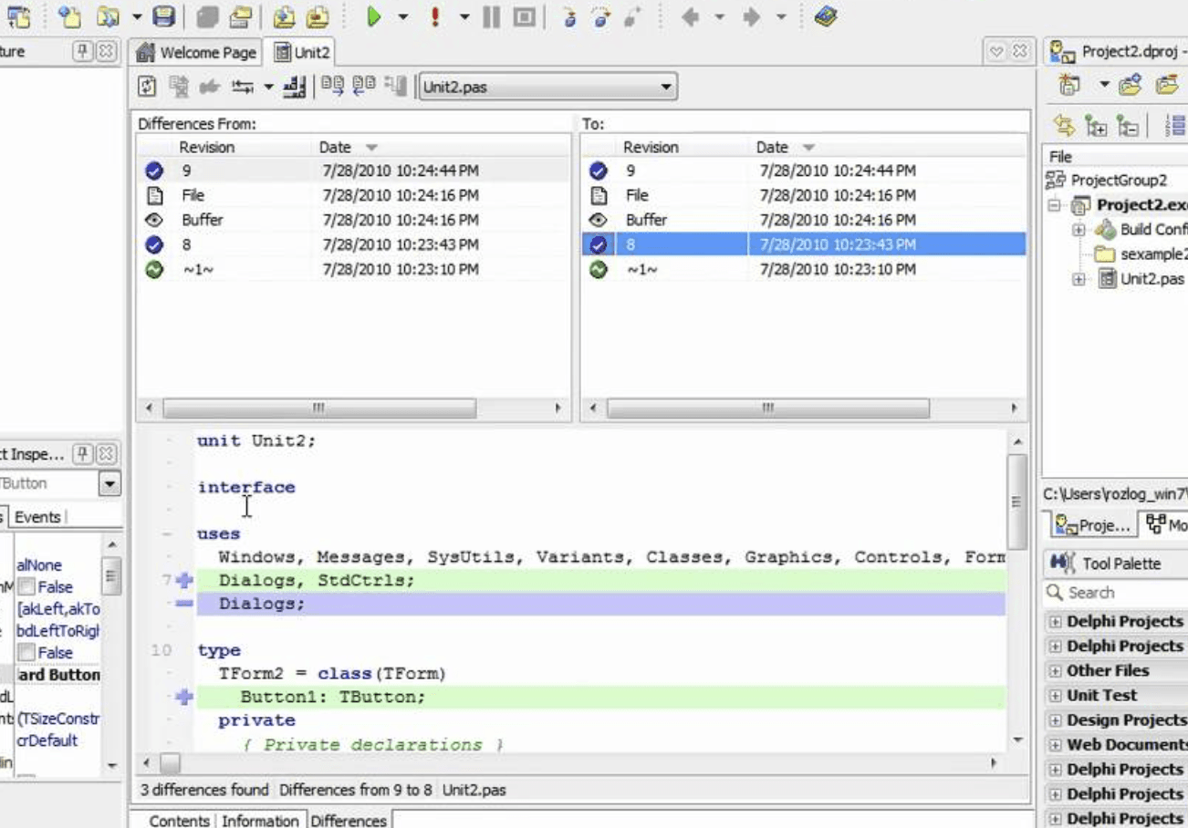Screen dimensions: 1188x828
Task: Select revision 9 in the Differences From list
Action: (353, 171)
